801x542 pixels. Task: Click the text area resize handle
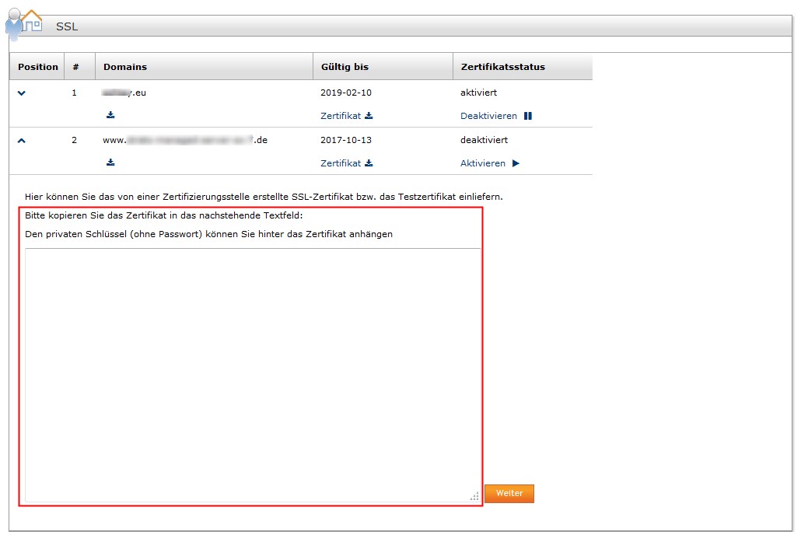(x=474, y=496)
